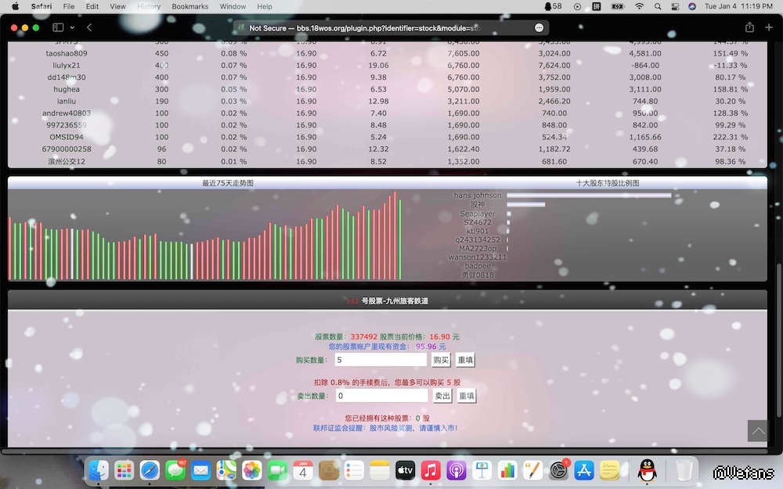The image size is (783, 489).
Task: Toggle the Safari sidebar icon
Action: [x=58, y=27]
